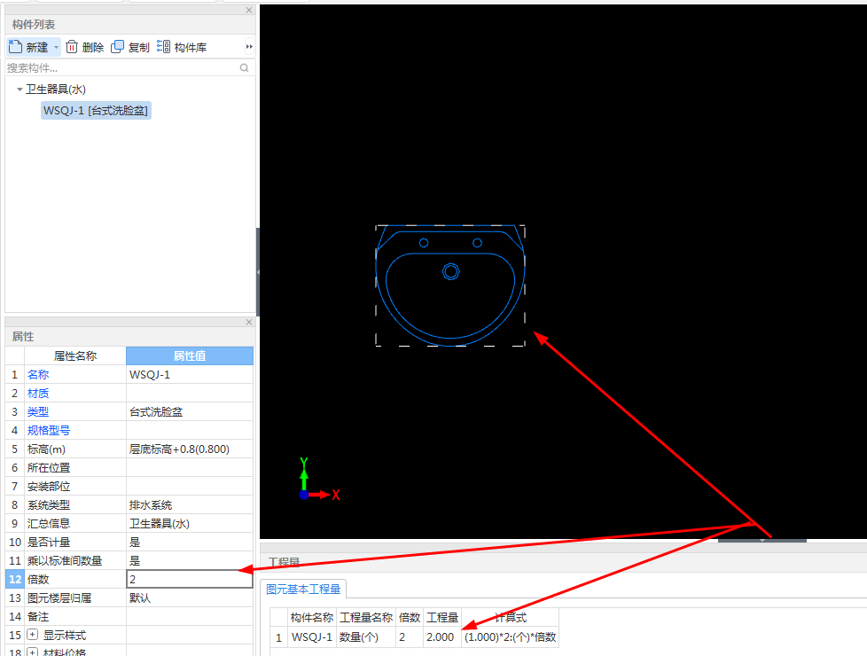Select the 台式洗脸盆 type value cell
Viewport: 867px width, 656px height.
coord(190,412)
